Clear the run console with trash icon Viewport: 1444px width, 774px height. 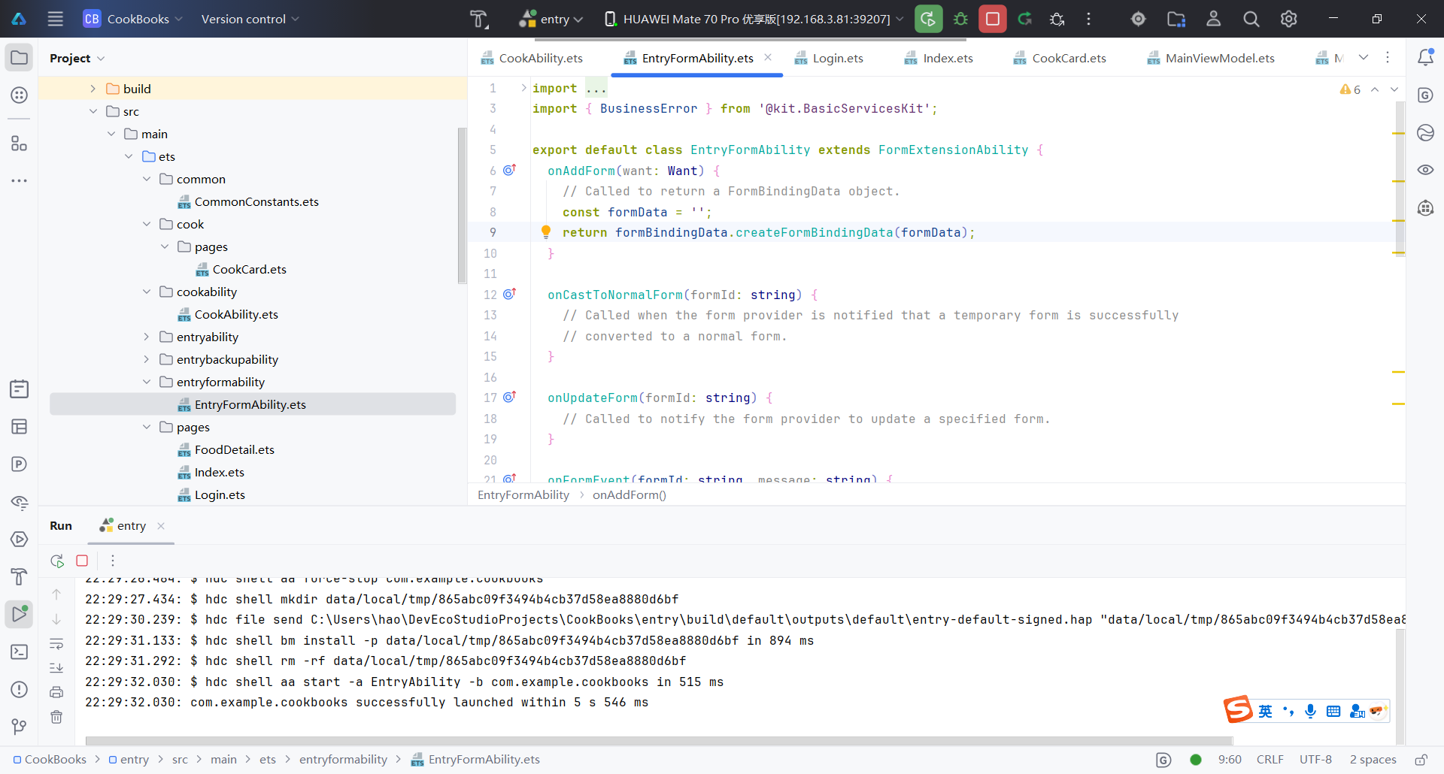pyautogui.click(x=56, y=717)
